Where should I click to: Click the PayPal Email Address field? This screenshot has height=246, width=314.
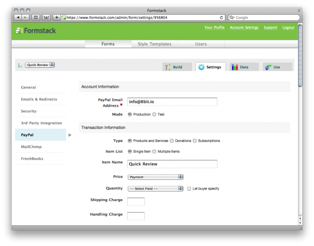click(x=172, y=102)
